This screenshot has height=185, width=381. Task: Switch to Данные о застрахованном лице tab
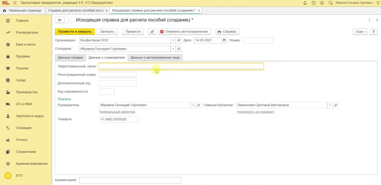[155, 57]
